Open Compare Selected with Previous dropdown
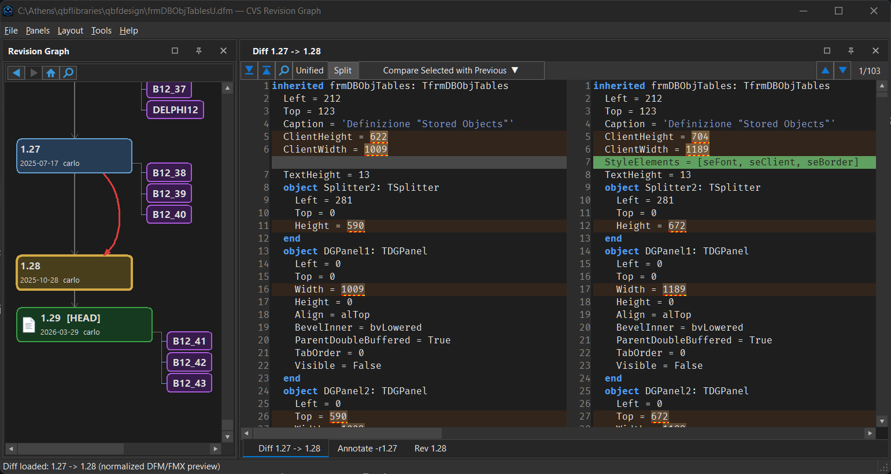 click(452, 71)
